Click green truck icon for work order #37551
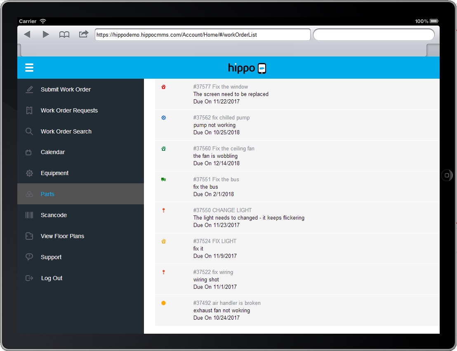Viewport: 457px width, 351px height. 163,179
